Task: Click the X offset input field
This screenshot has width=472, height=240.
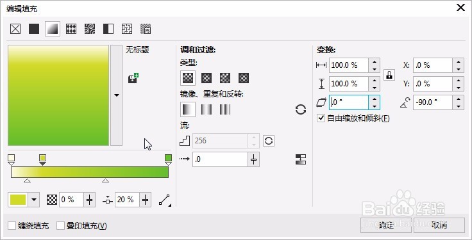Action: [x=433, y=65]
